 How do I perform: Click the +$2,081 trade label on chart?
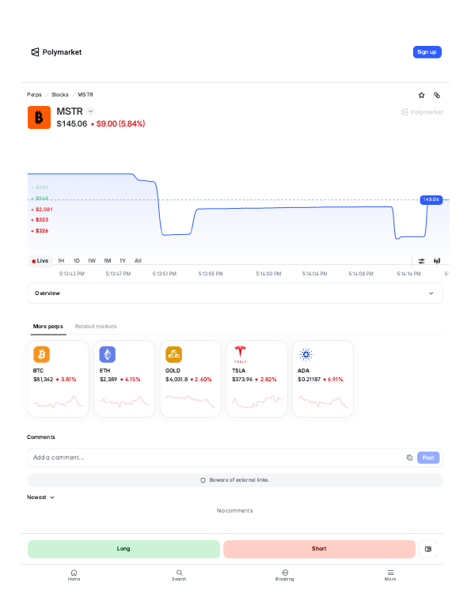click(42, 210)
